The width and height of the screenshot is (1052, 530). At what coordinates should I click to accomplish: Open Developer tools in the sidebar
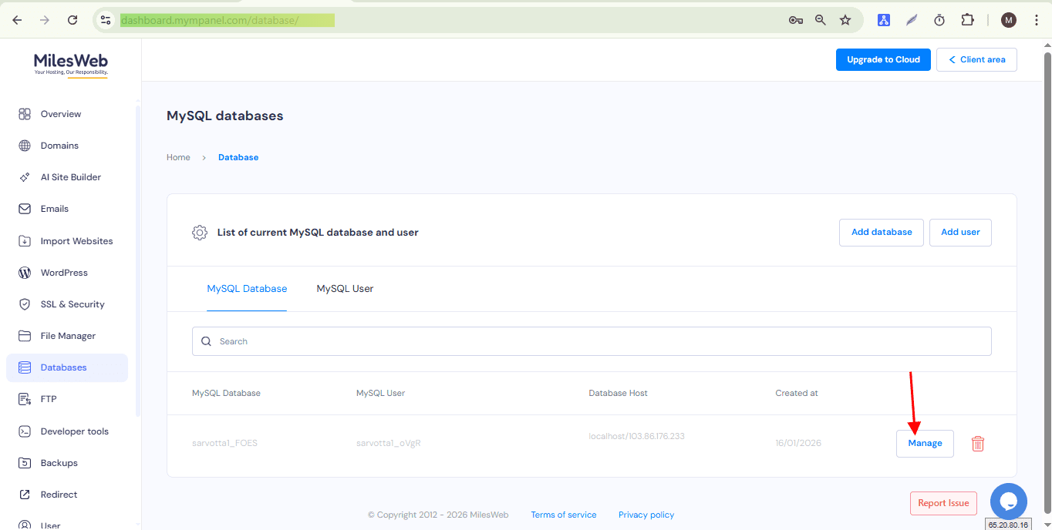[x=74, y=431]
